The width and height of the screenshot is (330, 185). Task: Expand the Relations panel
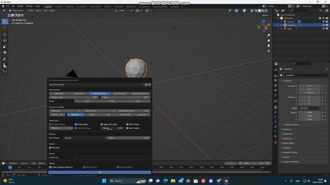point(287,129)
